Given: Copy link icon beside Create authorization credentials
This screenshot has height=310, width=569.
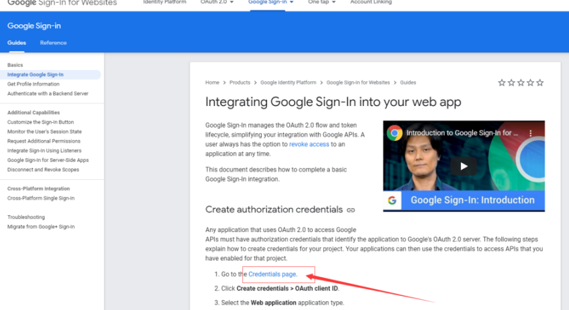Looking at the screenshot, I should click(350, 210).
